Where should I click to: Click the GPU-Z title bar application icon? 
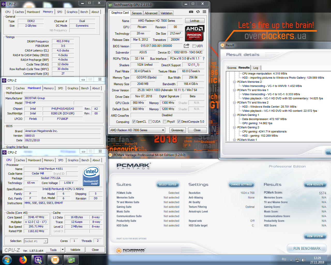[x=110, y=5]
